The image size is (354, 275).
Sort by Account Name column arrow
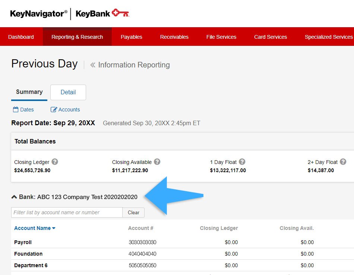tap(54, 228)
